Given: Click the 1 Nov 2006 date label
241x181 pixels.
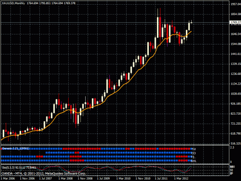Looking at the screenshot, I should (x=27, y=178).
